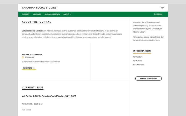Screen dimensions: 186x116
Task: Open the Canadian Social Studies site title
Action: [x=39, y=8]
